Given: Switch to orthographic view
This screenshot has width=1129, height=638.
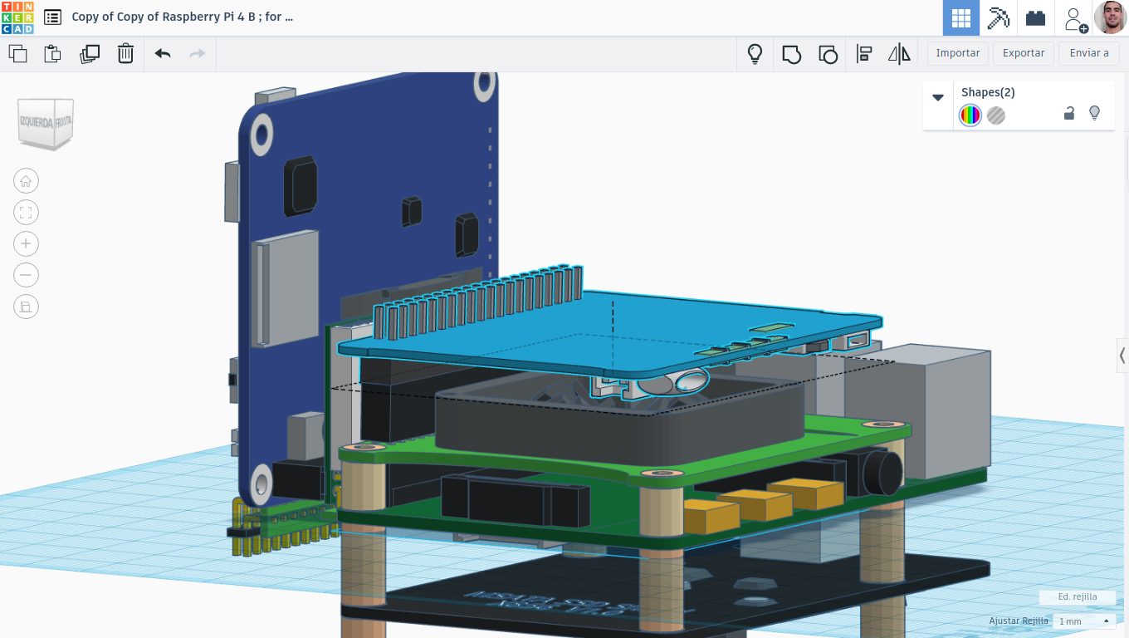Looking at the screenshot, I should (26, 307).
